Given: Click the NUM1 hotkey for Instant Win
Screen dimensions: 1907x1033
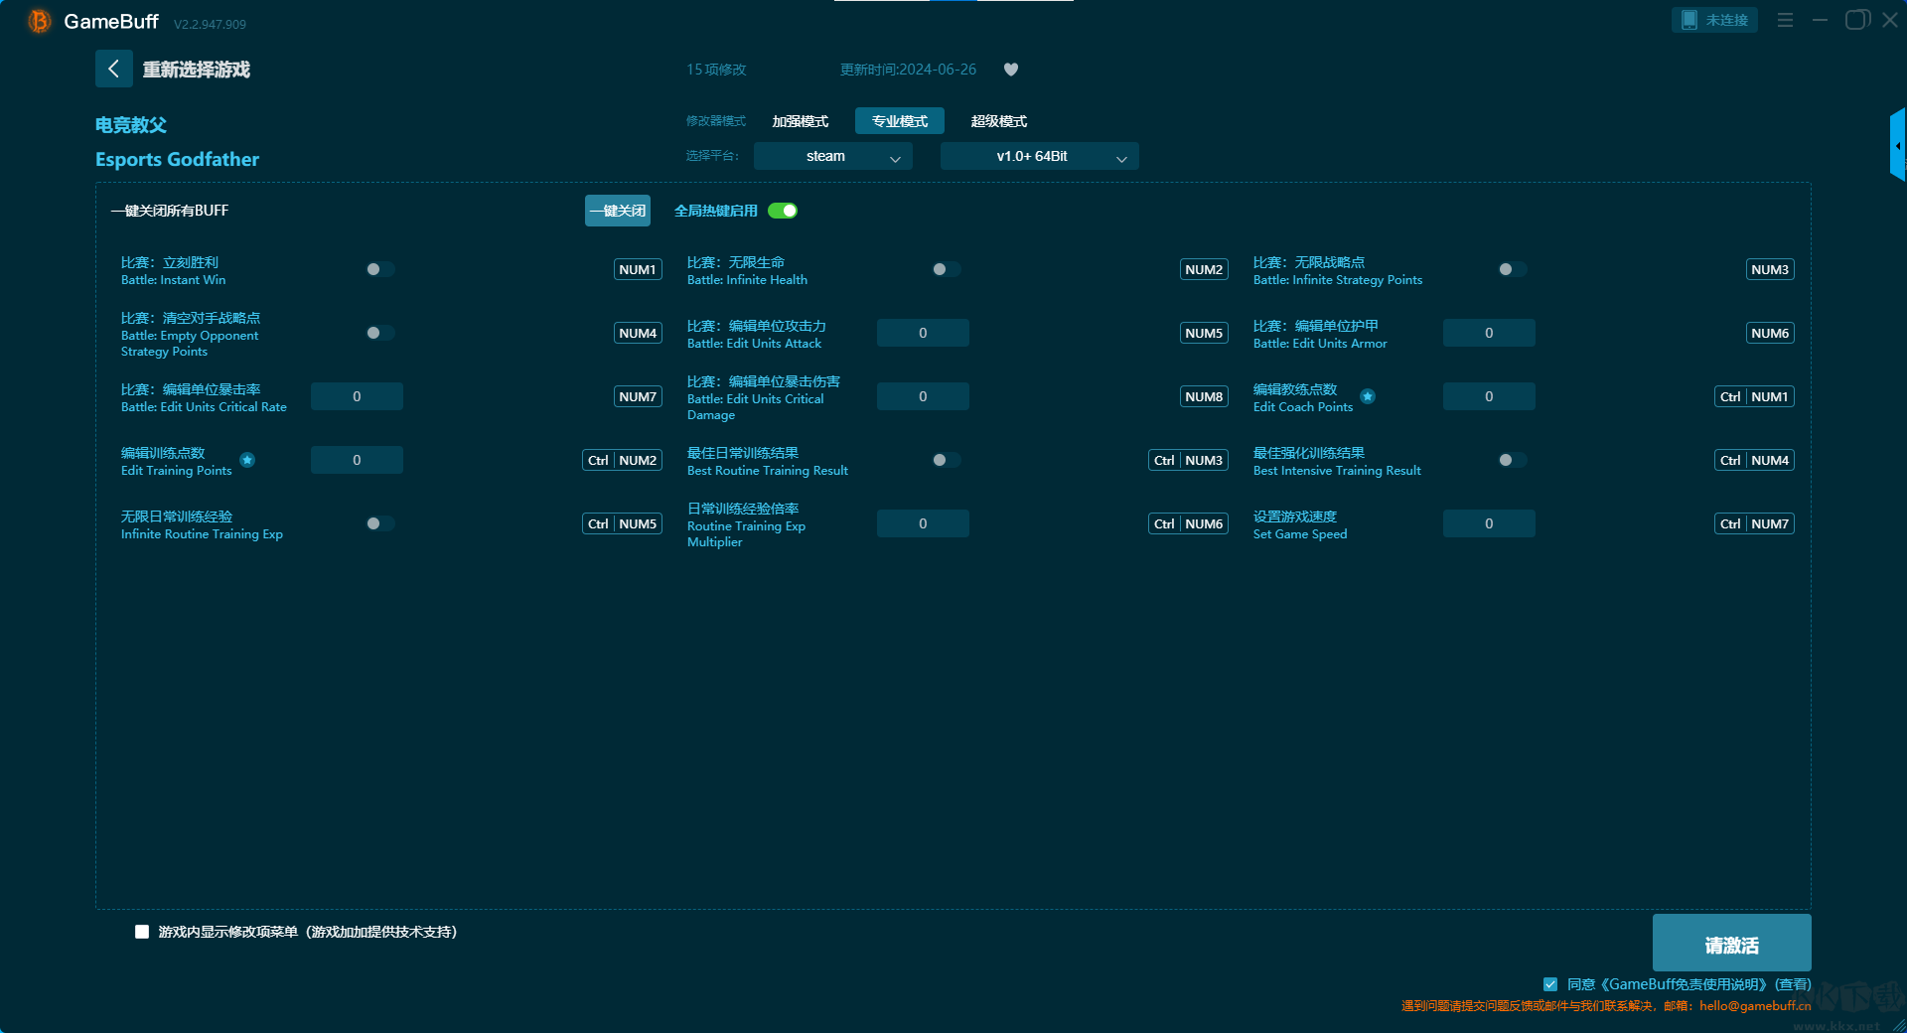Looking at the screenshot, I should 638,269.
